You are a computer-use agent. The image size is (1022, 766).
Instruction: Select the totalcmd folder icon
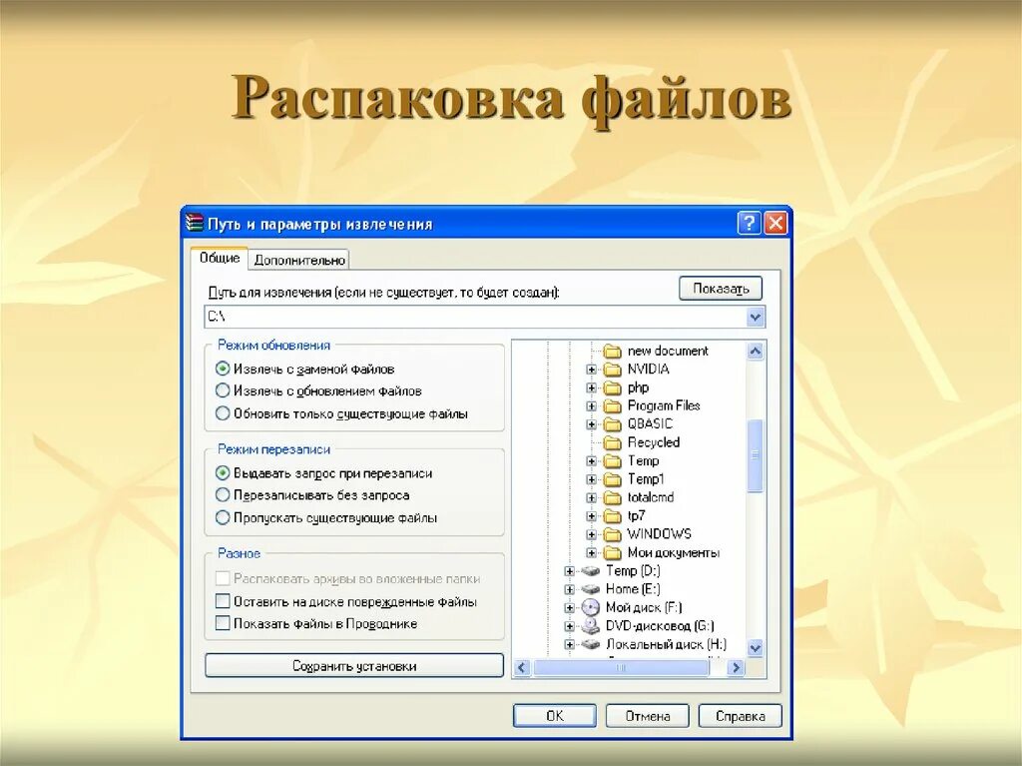(x=612, y=497)
